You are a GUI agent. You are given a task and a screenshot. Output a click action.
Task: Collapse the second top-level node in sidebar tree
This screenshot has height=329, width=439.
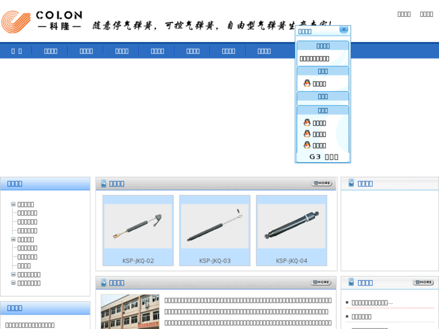point(13,240)
